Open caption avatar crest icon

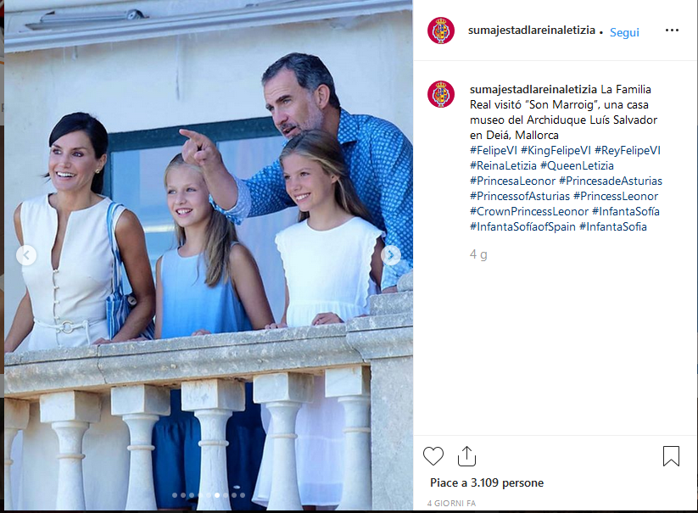[441, 94]
